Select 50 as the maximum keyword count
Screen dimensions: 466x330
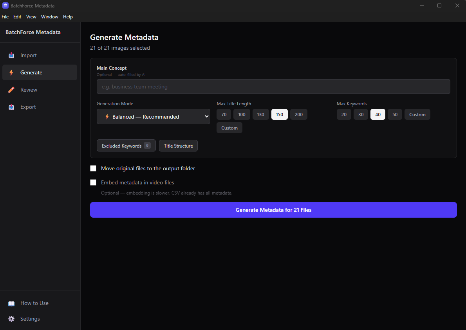coord(395,114)
